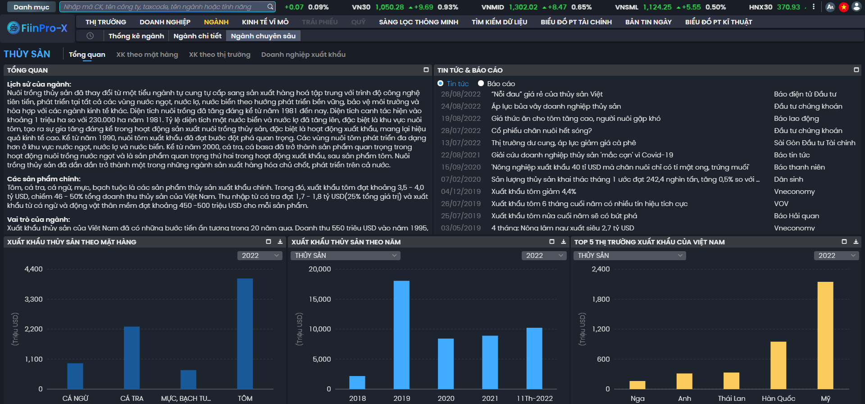The height and width of the screenshot is (404, 865).
Task: Focus the stock code search input field
Action: [x=164, y=7]
